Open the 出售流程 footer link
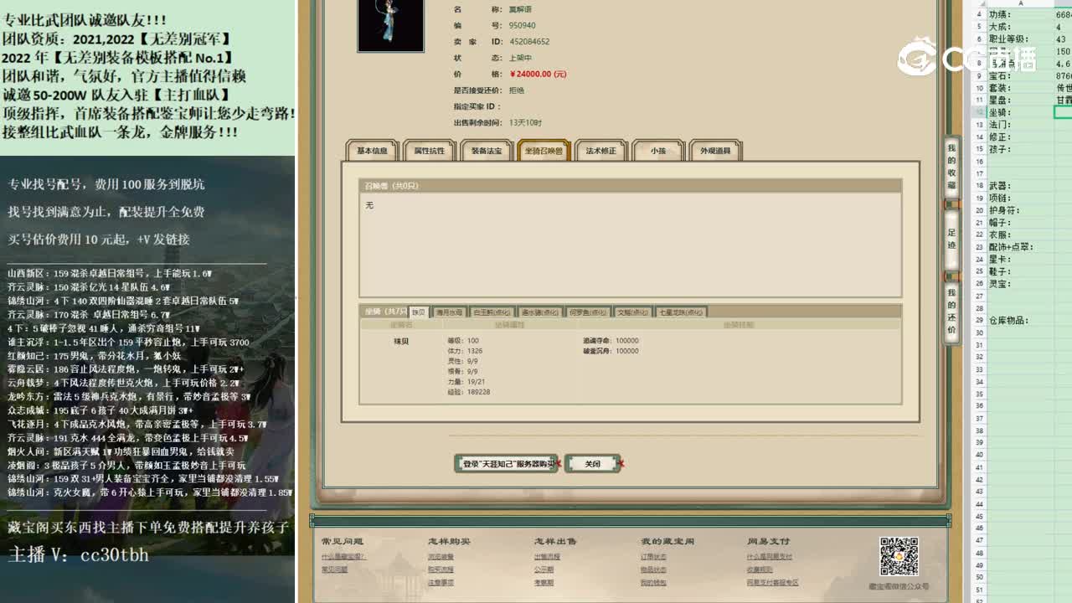 click(547, 557)
